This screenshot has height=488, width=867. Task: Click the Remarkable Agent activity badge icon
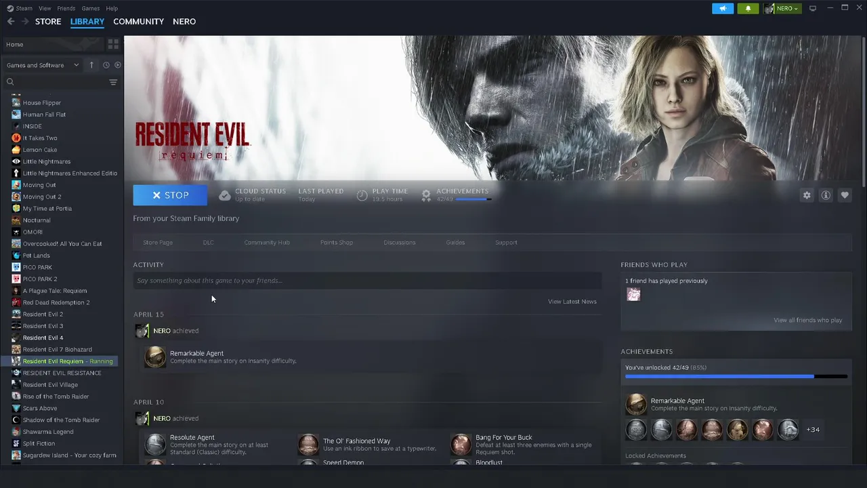[155, 357]
